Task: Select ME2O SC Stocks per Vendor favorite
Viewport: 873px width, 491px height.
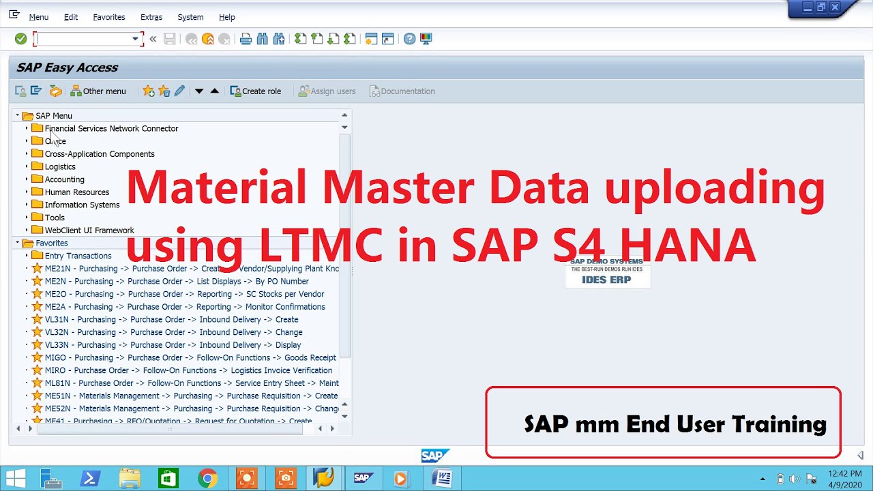Action: pyautogui.click(x=184, y=294)
